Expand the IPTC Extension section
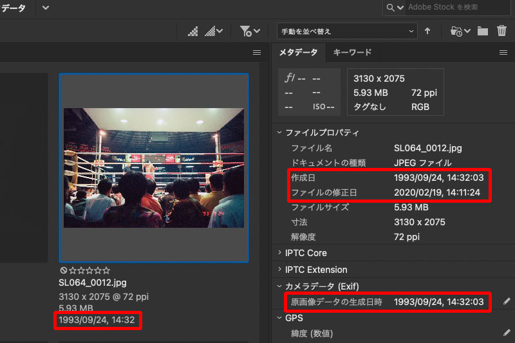 [279, 269]
